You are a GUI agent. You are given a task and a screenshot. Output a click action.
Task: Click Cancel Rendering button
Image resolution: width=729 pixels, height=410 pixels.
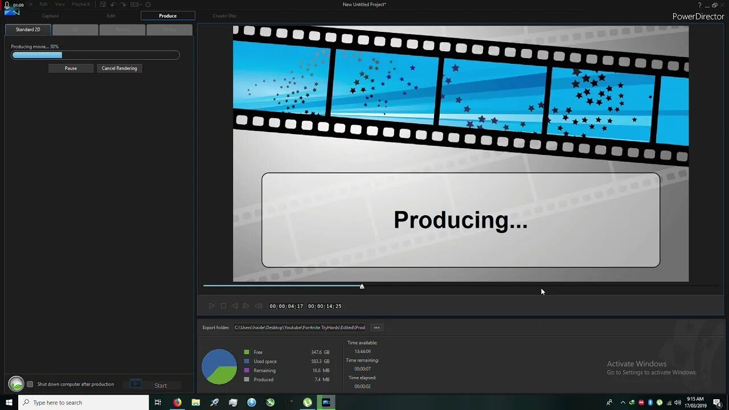[x=119, y=68]
